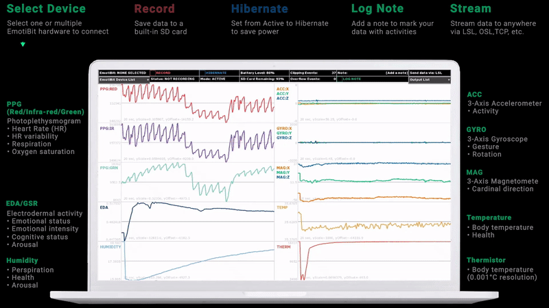Select the EDA plot label
The image size is (549, 308).
[x=104, y=207]
